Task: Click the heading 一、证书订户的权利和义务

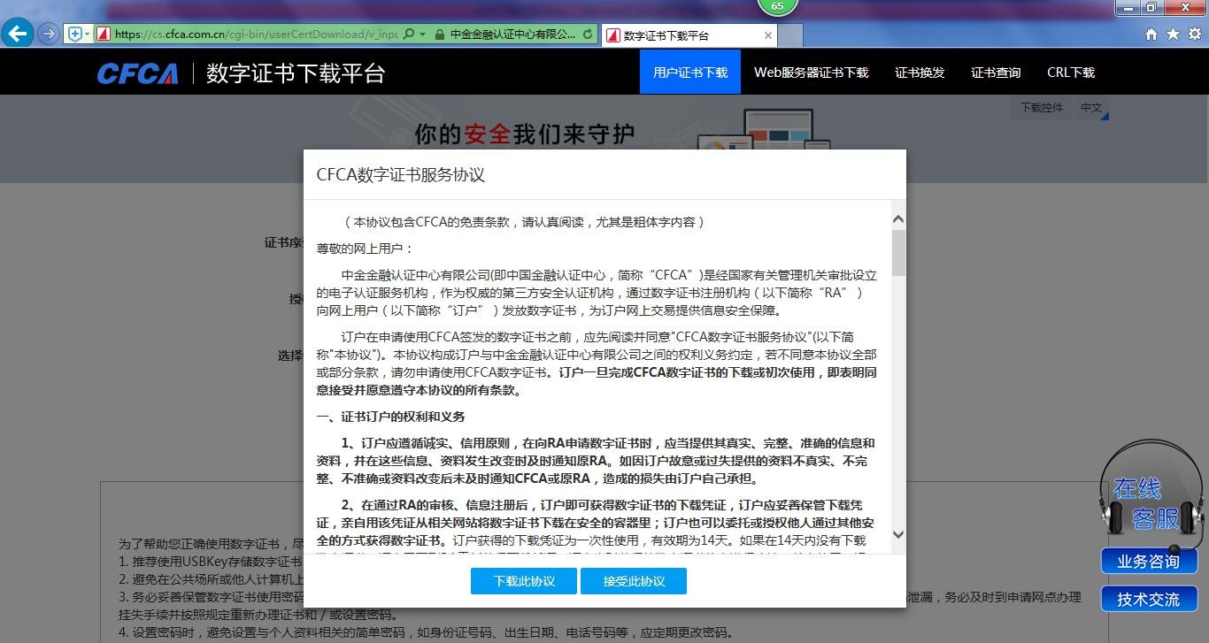Action: [x=390, y=417]
